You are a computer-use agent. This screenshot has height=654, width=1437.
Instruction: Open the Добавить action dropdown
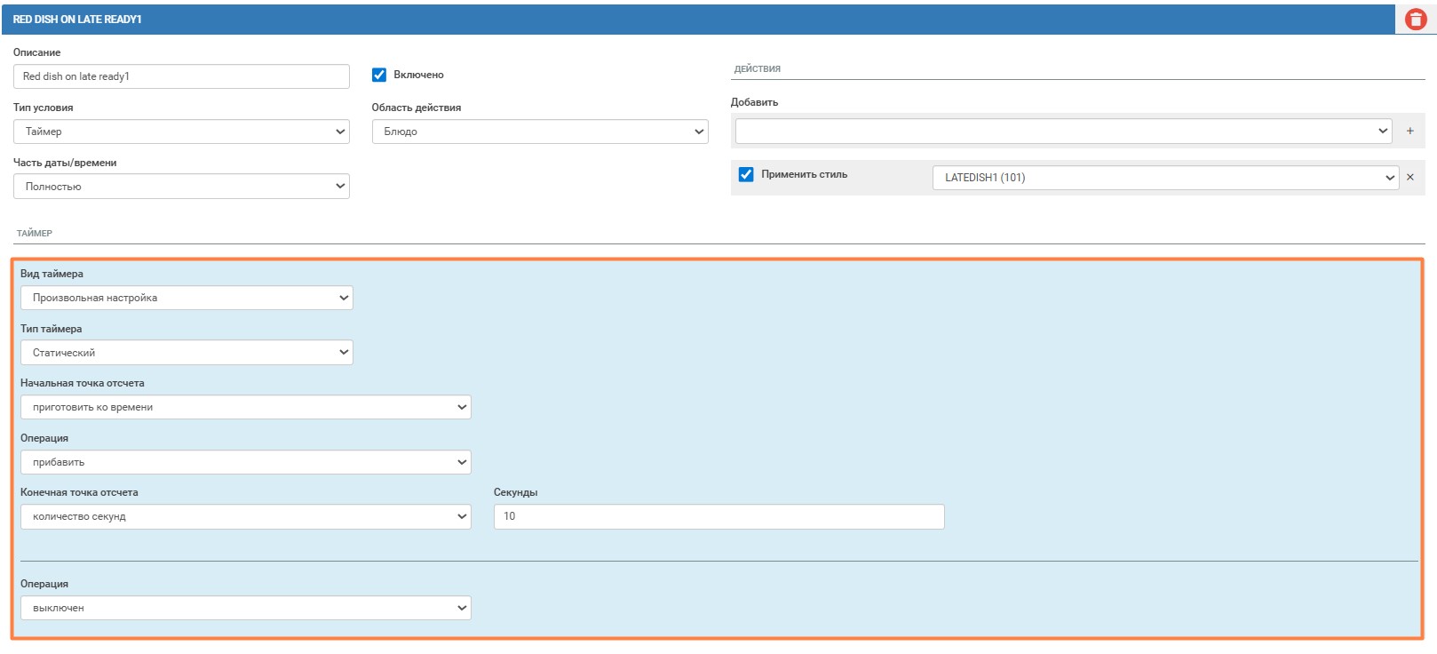(x=1063, y=131)
